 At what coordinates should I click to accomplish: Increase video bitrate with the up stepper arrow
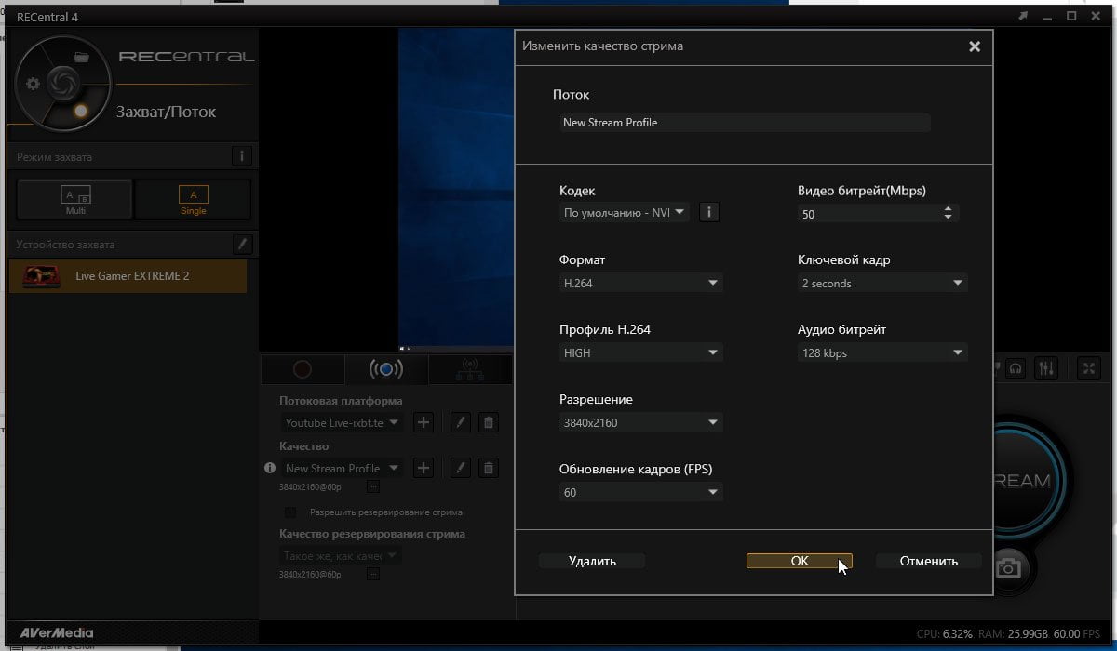point(948,209)
